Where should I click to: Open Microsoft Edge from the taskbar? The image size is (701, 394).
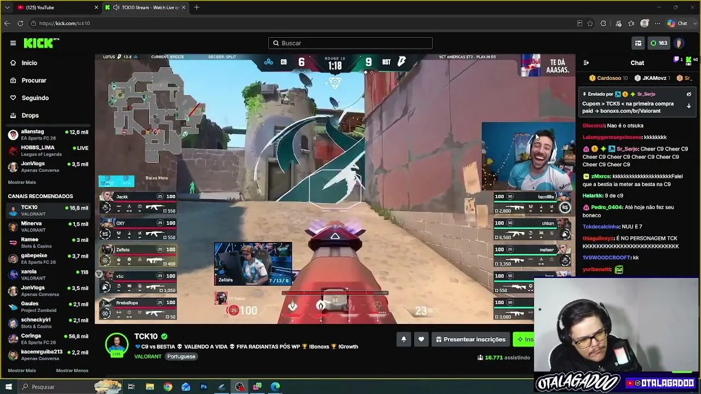tap(275, 387)
